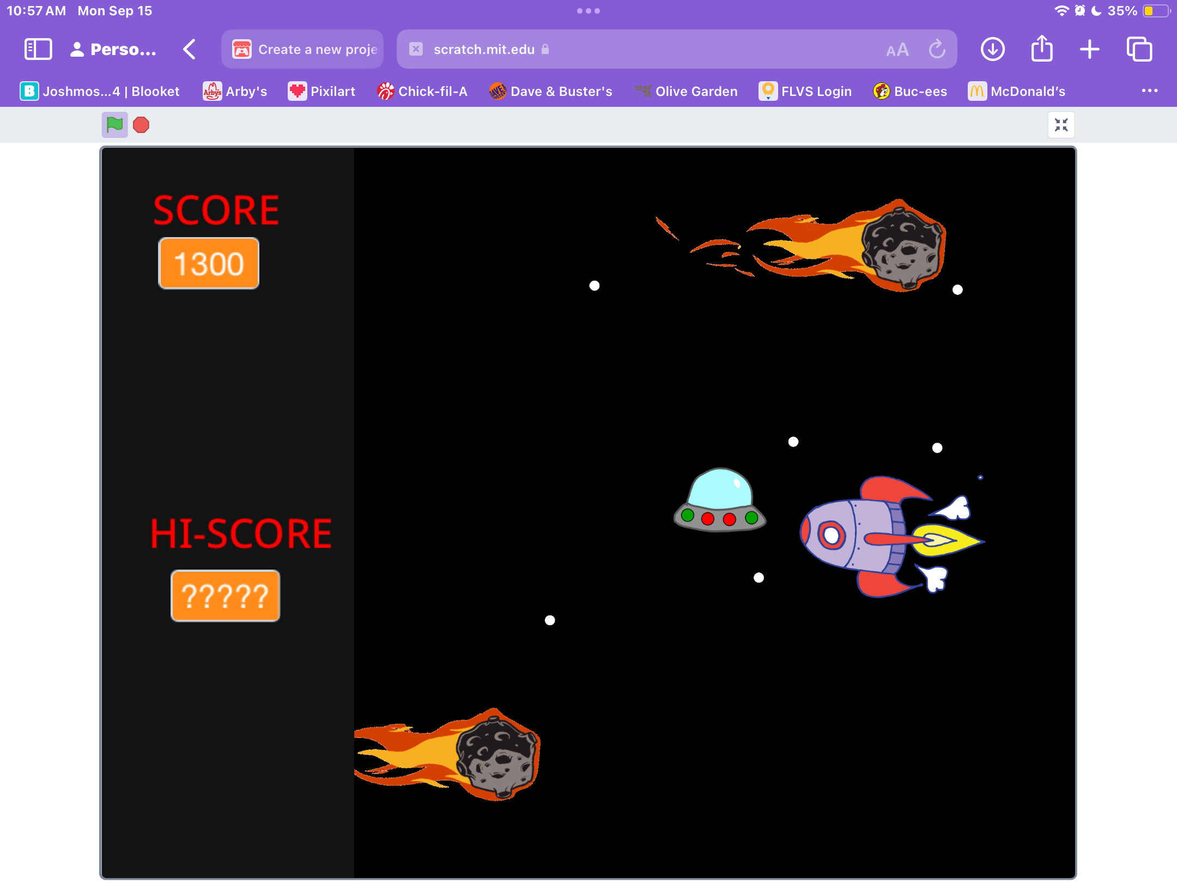Open the Pixilart bookmark
This screenshot has width=1177, height=883.
321,91
